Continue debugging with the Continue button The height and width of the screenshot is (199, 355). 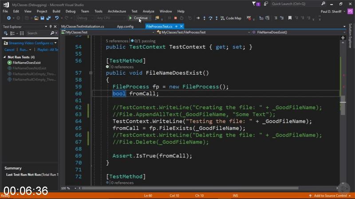(138, 18)
